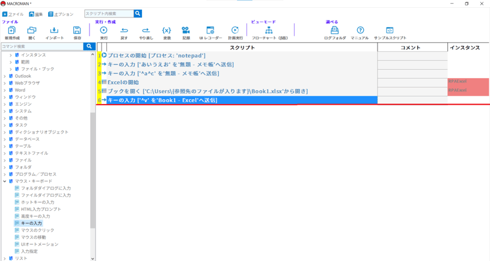
Task: Click the インポート (Import) icon
Action: pos(54,32)
